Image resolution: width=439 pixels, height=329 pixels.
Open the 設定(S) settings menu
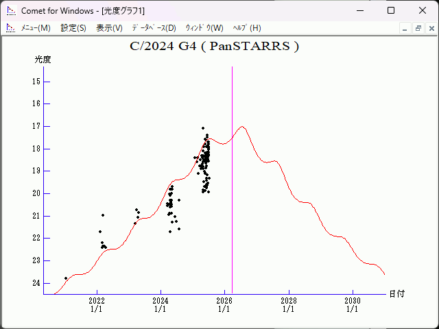(x=73, y=28)
